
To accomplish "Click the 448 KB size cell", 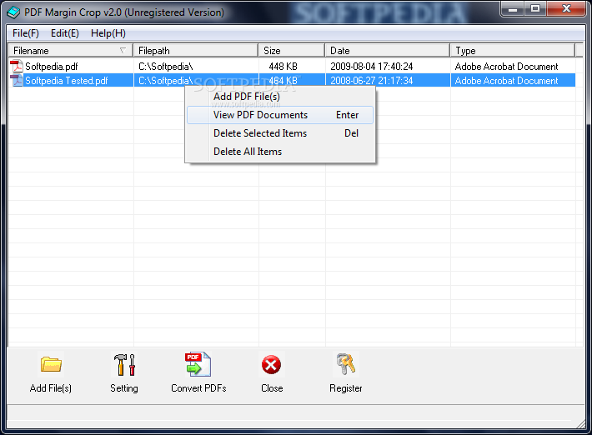I will click(283, 67).
